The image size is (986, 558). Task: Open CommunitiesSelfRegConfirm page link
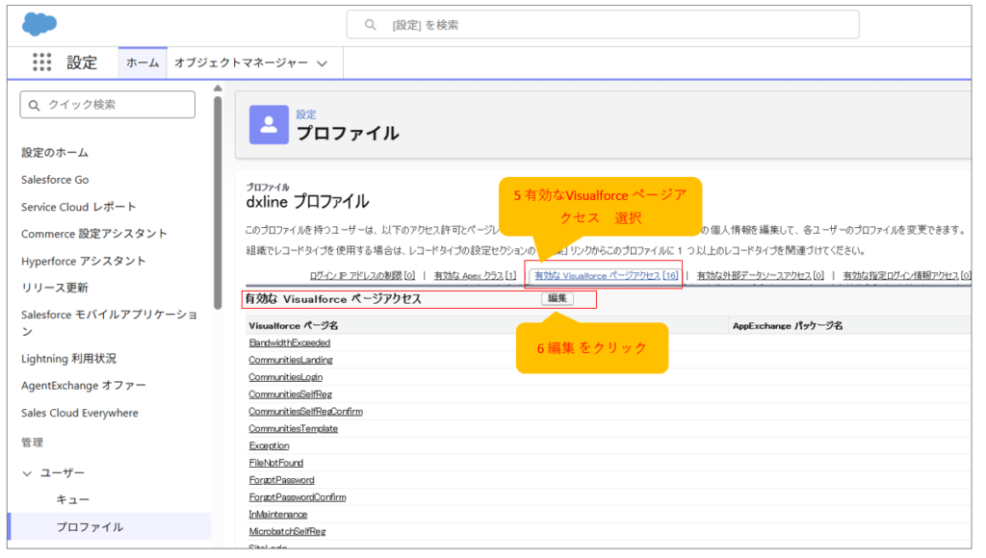point(305,412)
